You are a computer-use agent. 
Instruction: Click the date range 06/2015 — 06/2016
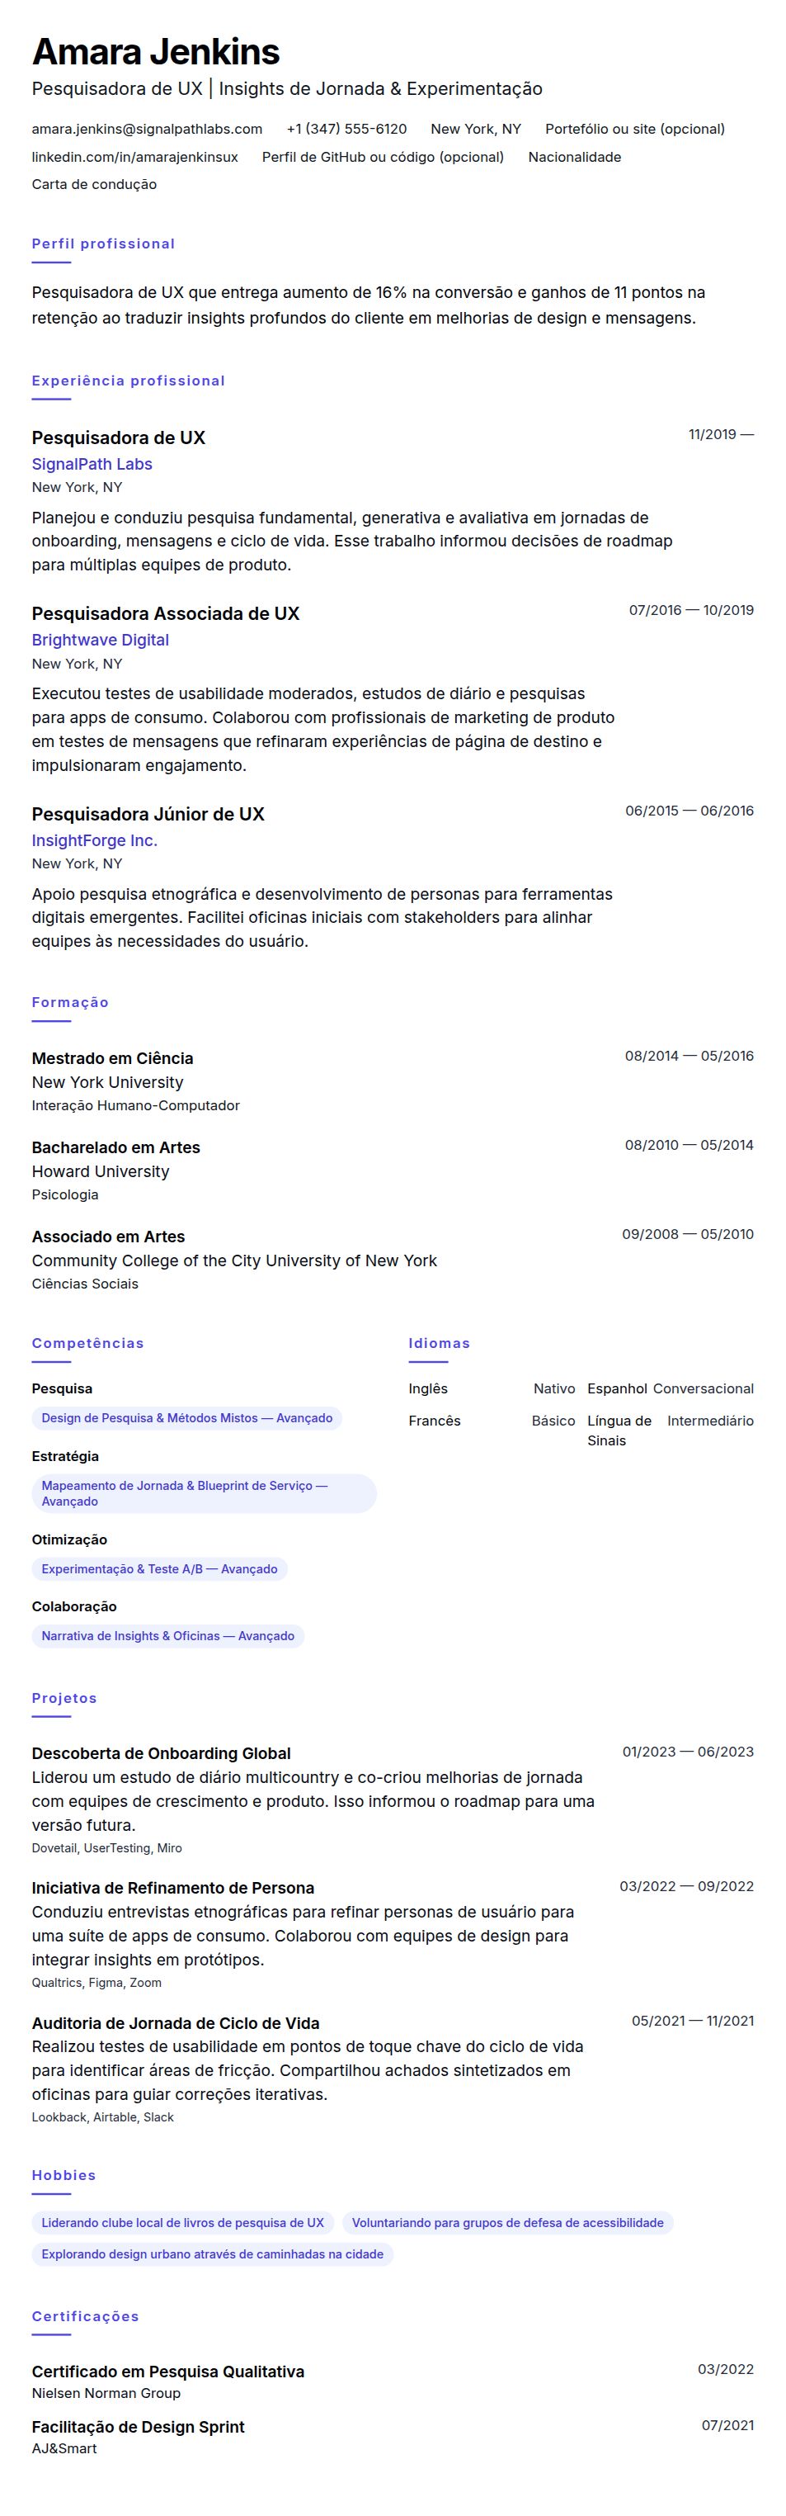point(690,811)
